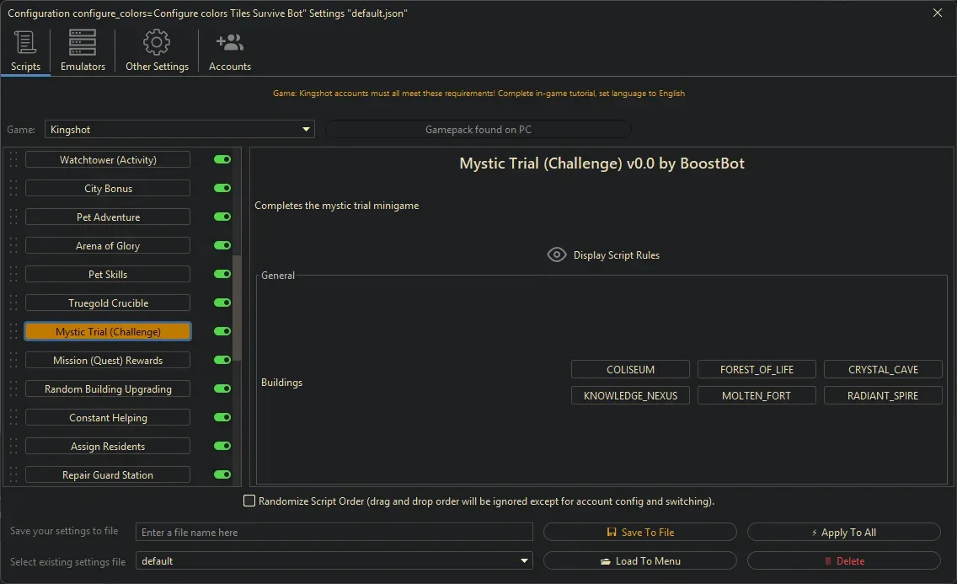
Task: Click the Accounts people icon
Action: [229, 40]
